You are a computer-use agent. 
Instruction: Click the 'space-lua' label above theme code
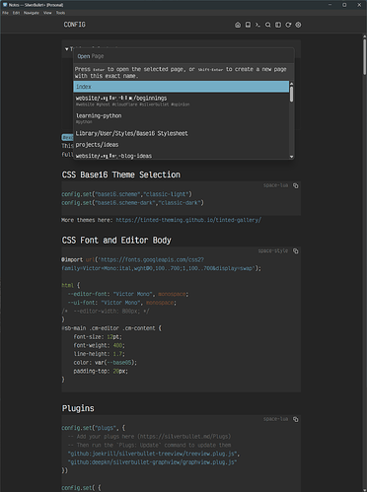click(x=275, y=185)
